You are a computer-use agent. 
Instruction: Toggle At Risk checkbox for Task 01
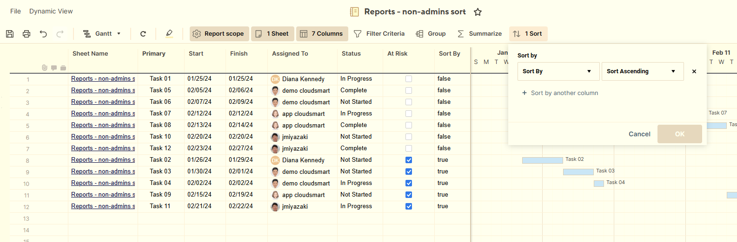pyautogui.click(x=409, y=79)
